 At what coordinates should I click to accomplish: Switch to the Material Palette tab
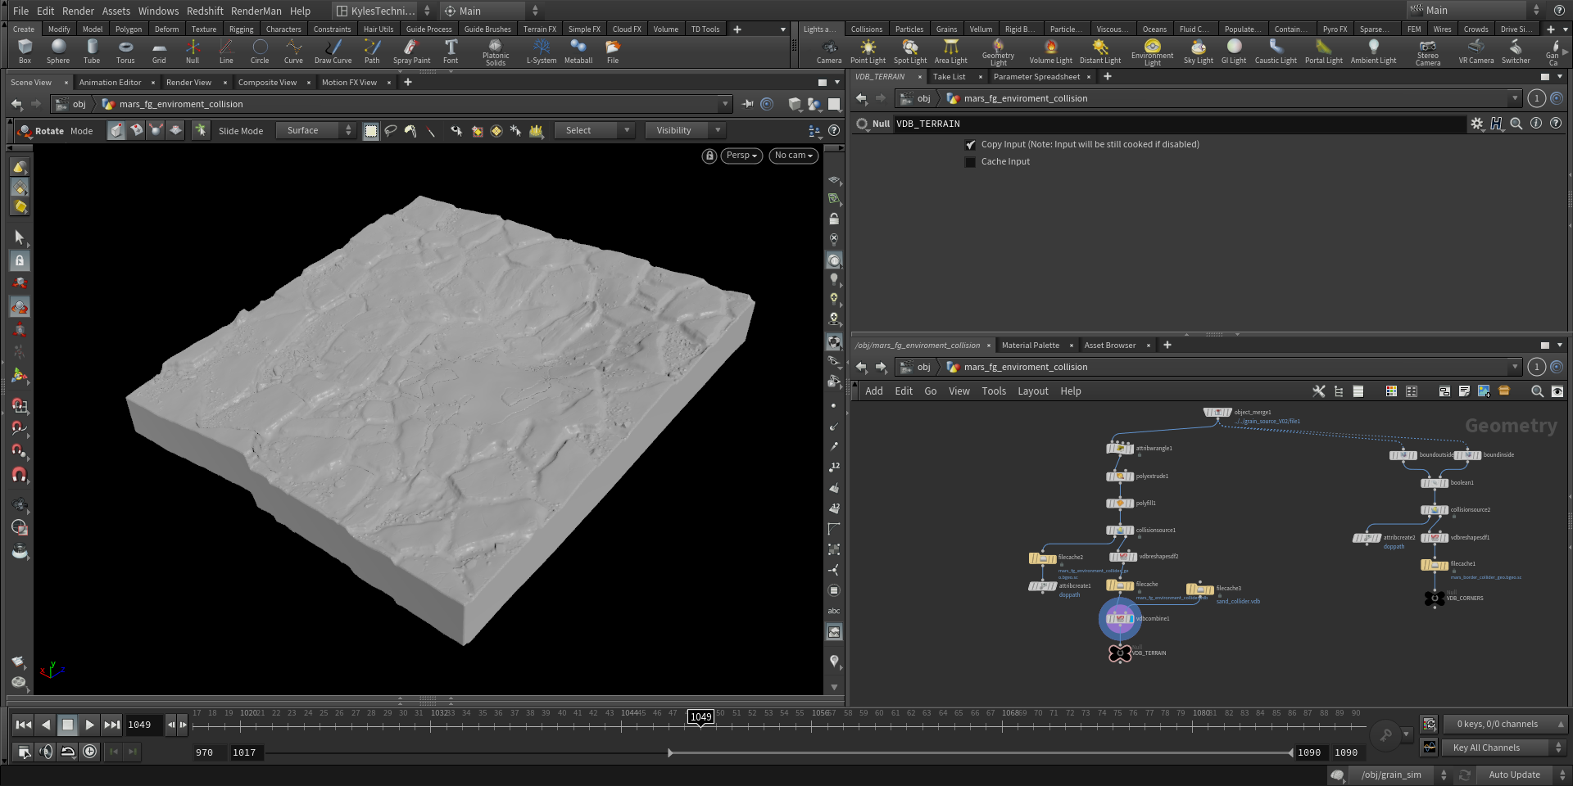1030,346
